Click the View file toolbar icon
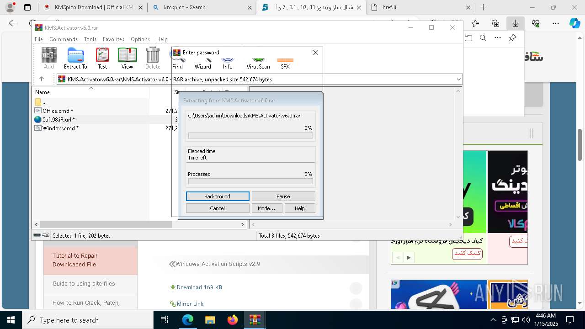 click(127, 58)
